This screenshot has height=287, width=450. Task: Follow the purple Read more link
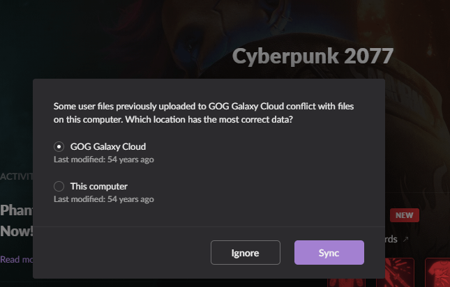coord(17,260)
